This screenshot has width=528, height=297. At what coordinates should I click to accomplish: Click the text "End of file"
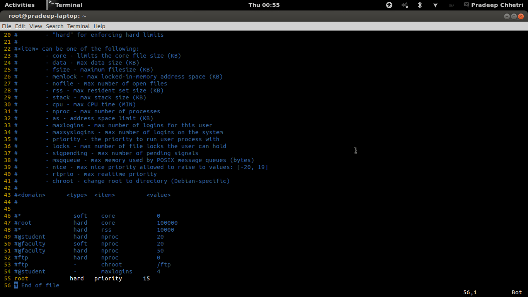[40, 285]
